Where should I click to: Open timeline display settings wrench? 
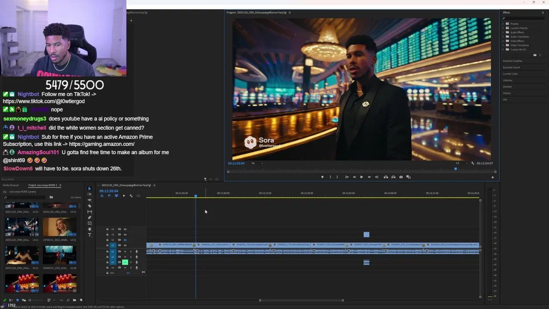131,196
